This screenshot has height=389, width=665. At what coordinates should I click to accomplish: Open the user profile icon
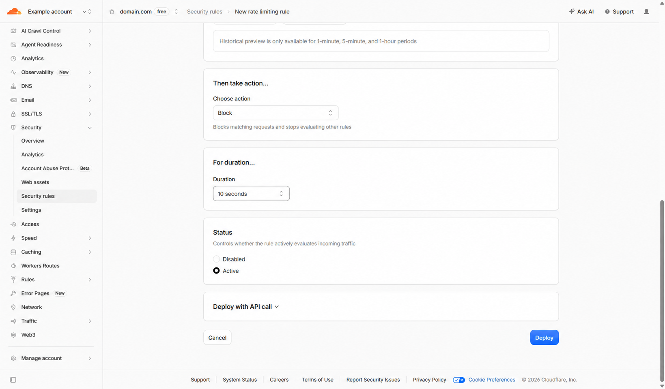[x=646, y=12]
